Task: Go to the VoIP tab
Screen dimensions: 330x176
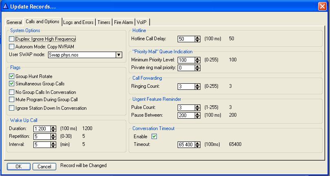Action: click(x=142, y=22)
